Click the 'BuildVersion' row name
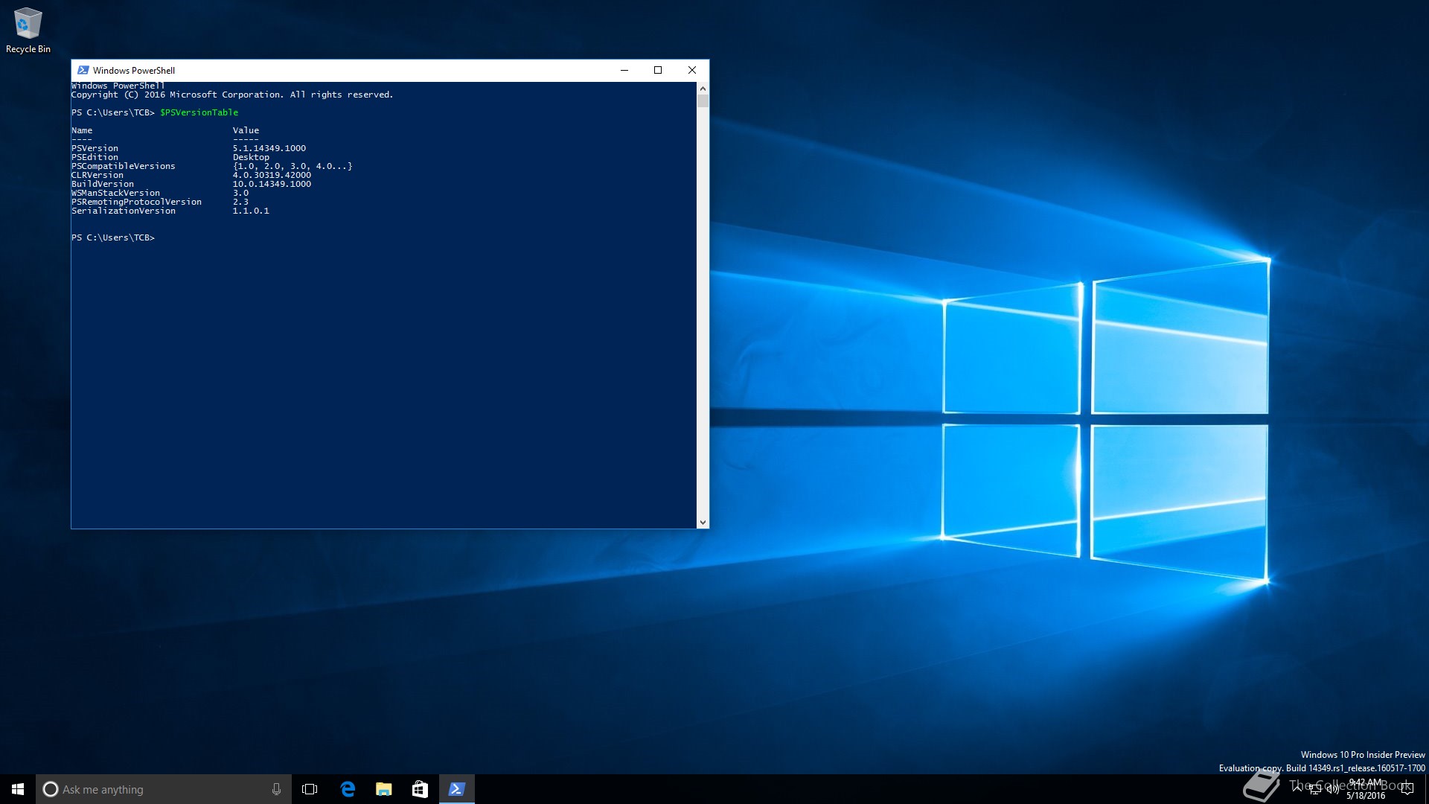The image size is (1429, 804). point(103,184)
